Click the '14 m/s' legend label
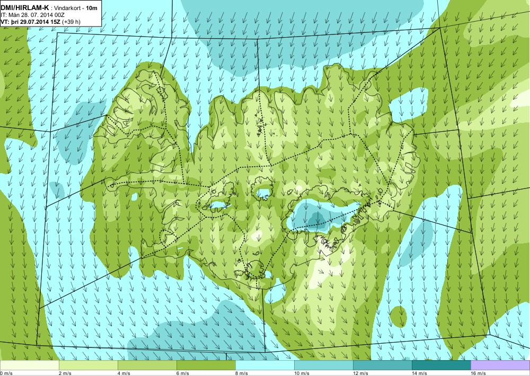530x376 pixels. (420, 373)
